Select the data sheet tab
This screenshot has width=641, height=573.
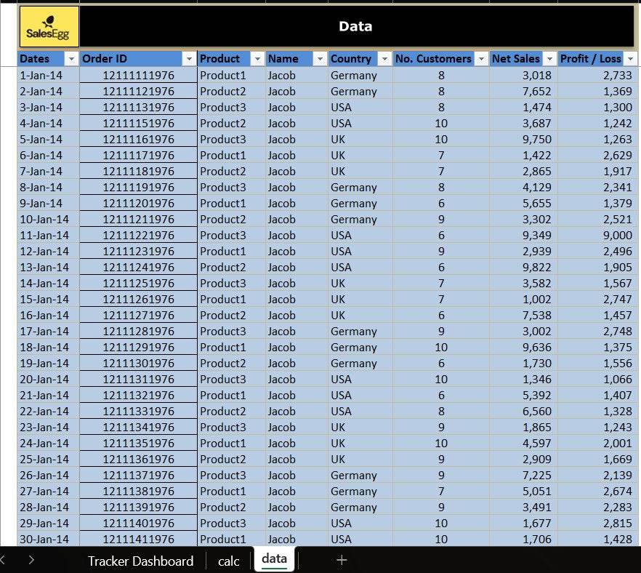[x=274, y=558]
